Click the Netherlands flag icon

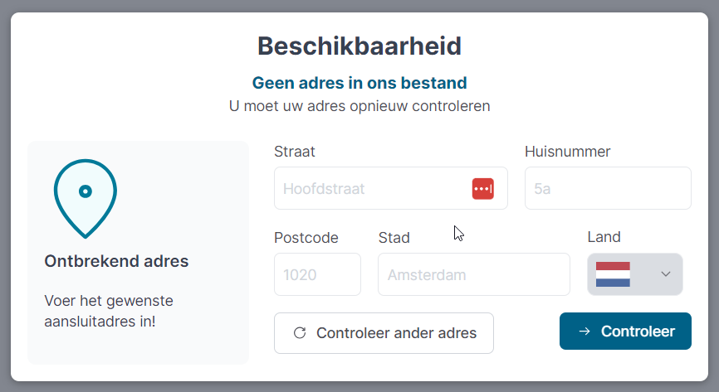[x=613, y=274]
